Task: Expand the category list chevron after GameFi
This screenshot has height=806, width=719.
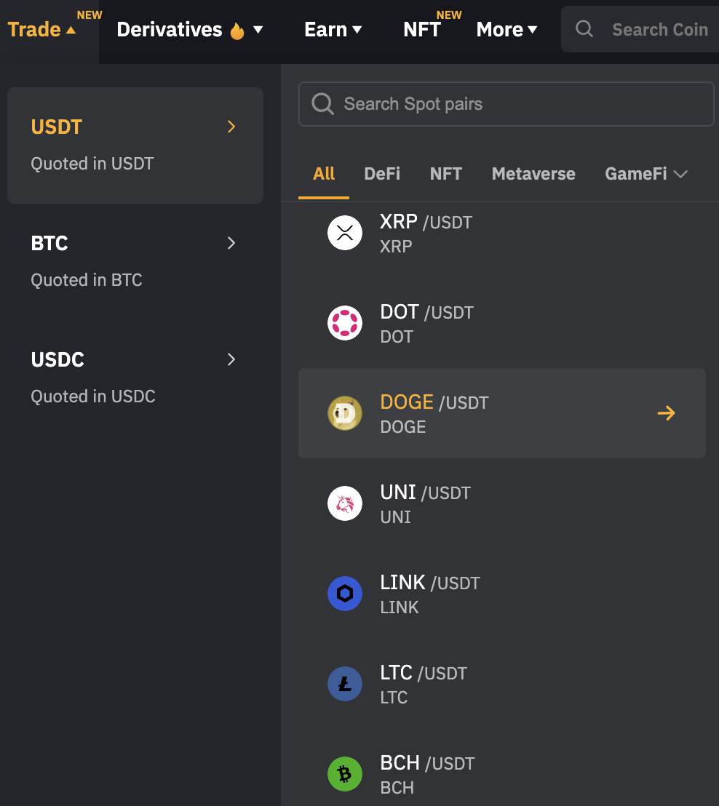Action: (680, 175)
